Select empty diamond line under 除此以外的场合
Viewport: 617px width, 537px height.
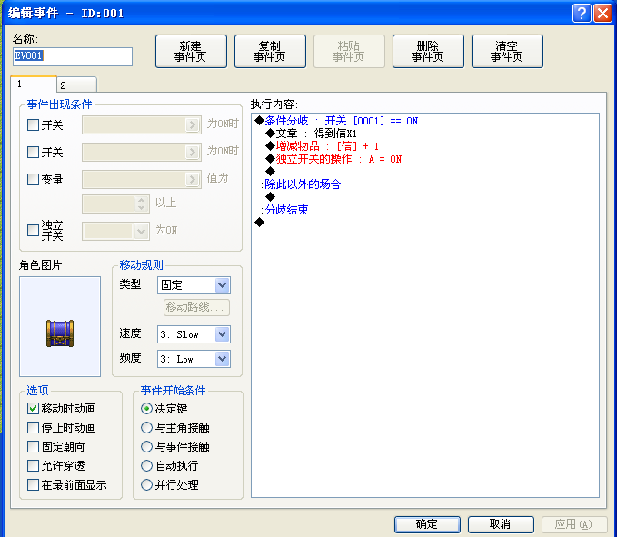pyautogui.click(x=270, y=196)
